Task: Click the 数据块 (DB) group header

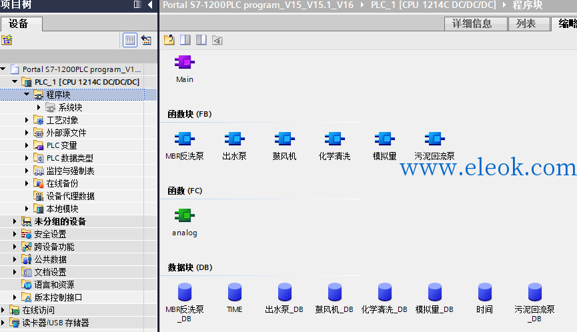Action: (190, 267)
